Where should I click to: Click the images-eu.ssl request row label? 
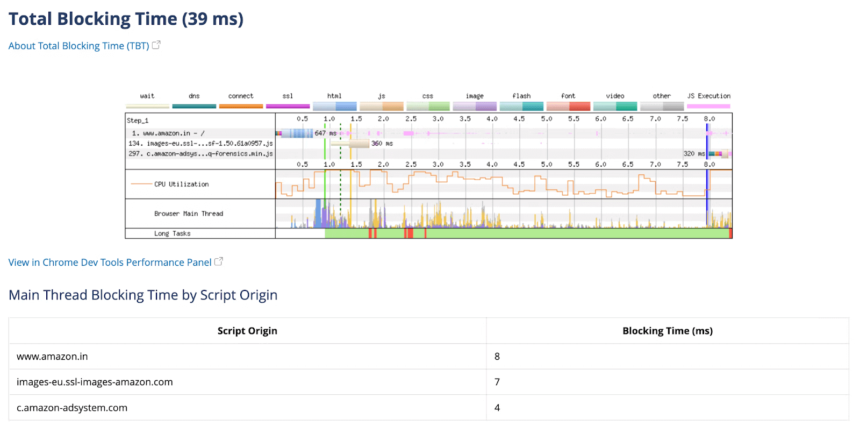(200, 144)
